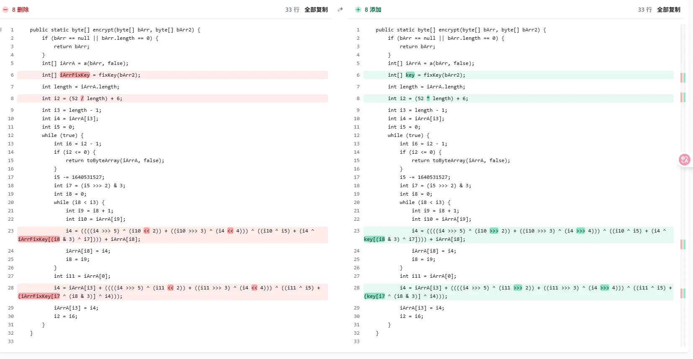Click the "8 添加" additions label

(373, 10)
